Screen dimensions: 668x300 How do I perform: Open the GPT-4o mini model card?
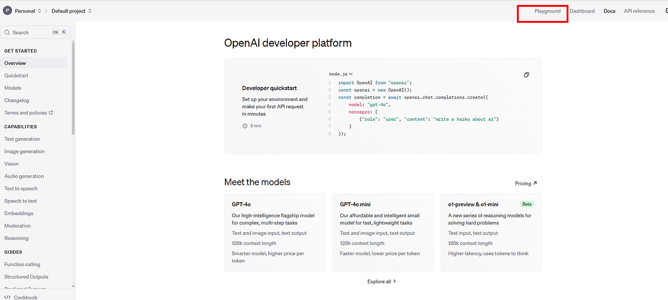point(383,232)
